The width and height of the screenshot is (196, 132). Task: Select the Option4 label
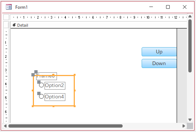[55, 97]
